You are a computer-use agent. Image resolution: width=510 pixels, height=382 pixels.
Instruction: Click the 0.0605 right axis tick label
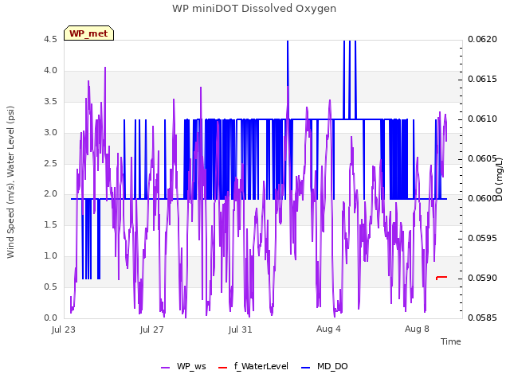click(x=481, y=158)
